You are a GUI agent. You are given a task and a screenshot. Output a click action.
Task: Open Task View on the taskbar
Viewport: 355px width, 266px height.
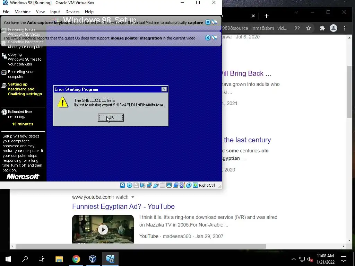[42, 259]
